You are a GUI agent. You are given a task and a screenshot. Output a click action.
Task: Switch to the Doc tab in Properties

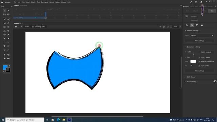point(212,11)
